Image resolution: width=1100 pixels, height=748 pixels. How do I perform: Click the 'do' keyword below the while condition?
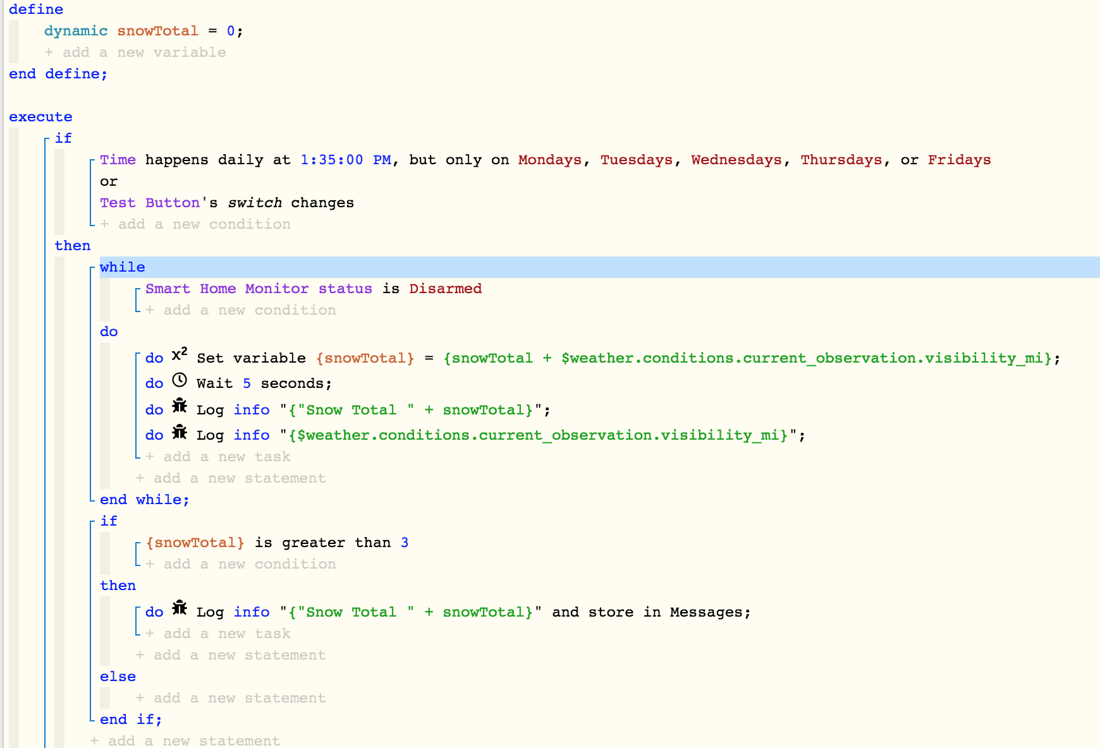(109, 332)
